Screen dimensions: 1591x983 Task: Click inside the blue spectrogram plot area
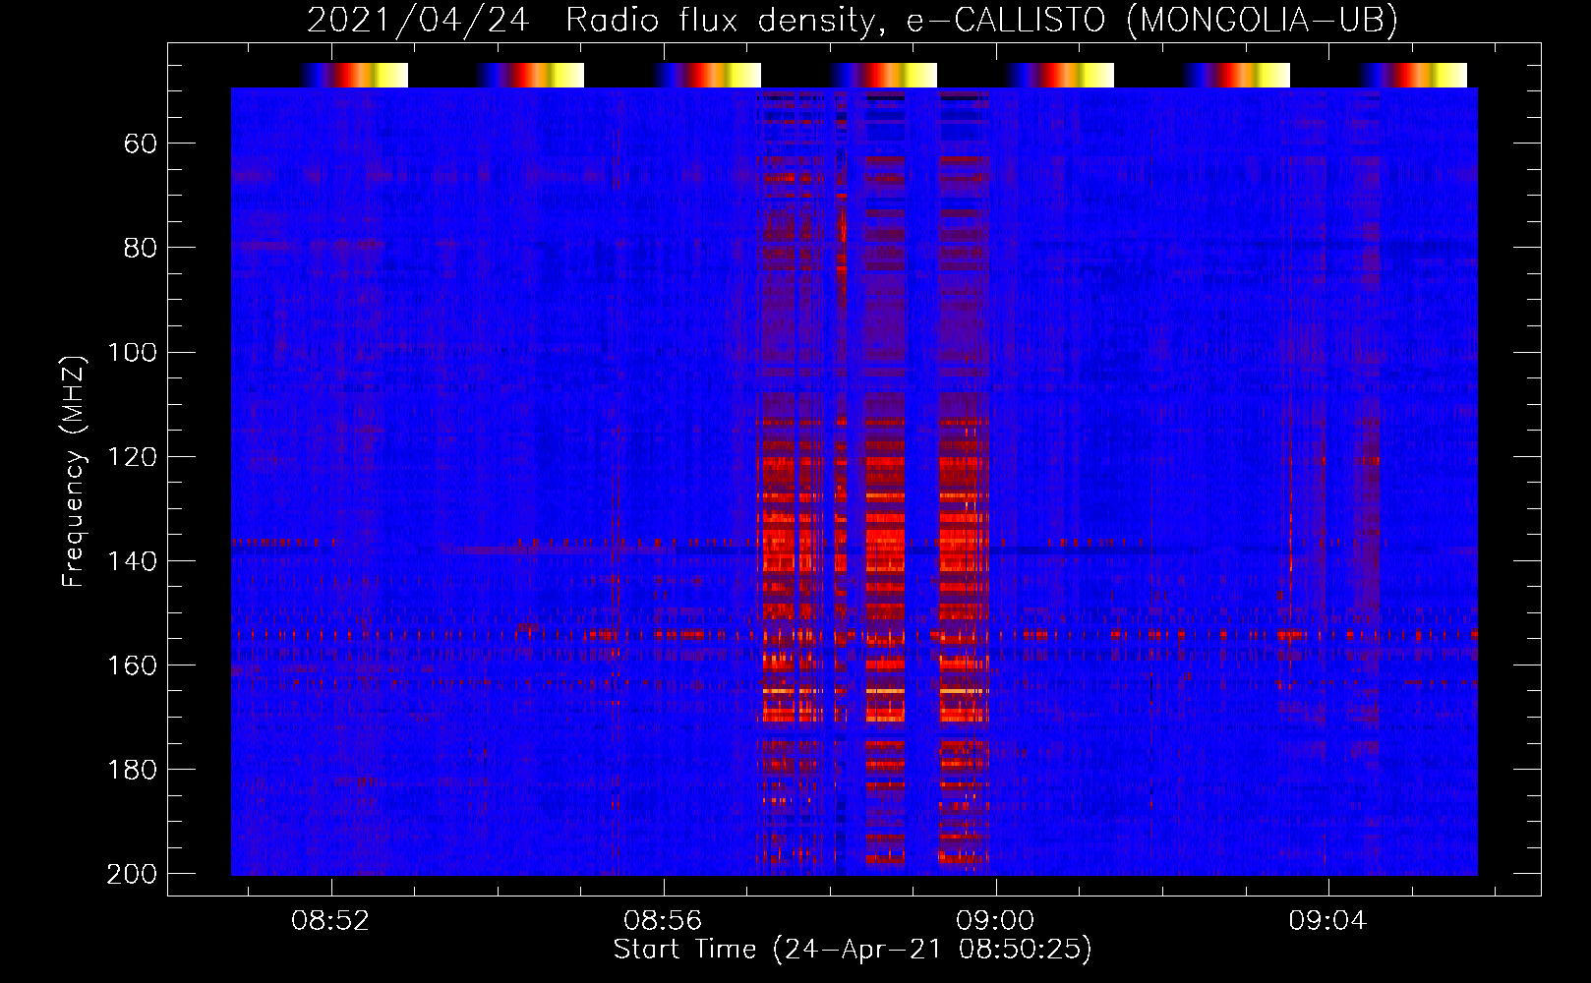click(854, 482)
